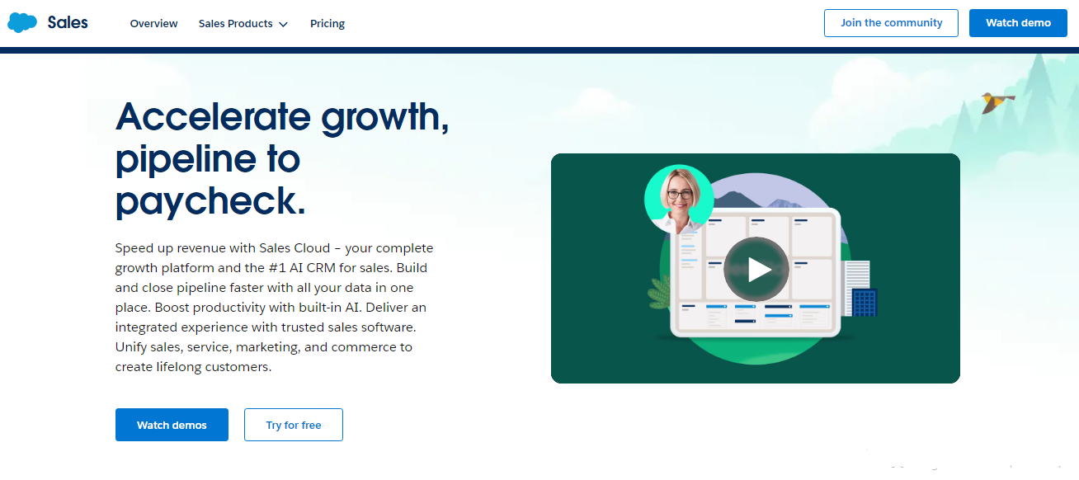Click the Try for free button
The width and height of the screenshot is (1079, 480).
tap(294, 425)
